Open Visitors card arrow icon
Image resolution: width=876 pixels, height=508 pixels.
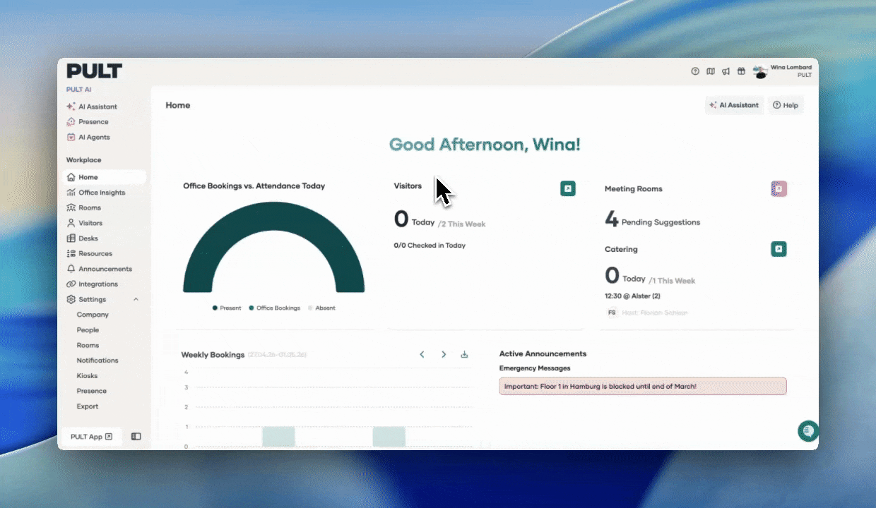click(x=568, y=188)
